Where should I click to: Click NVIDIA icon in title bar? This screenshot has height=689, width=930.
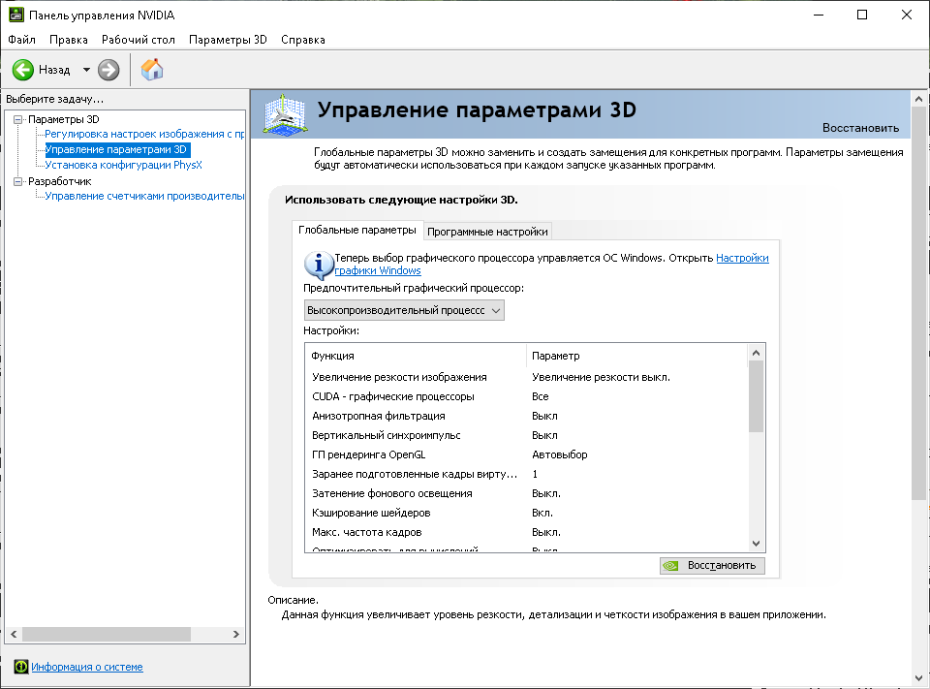(16, 15)
